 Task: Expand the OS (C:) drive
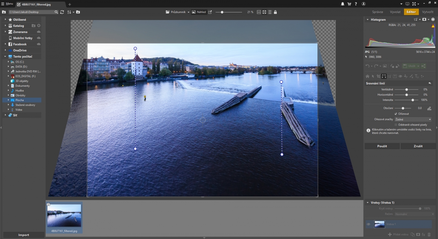click(8, 62)
